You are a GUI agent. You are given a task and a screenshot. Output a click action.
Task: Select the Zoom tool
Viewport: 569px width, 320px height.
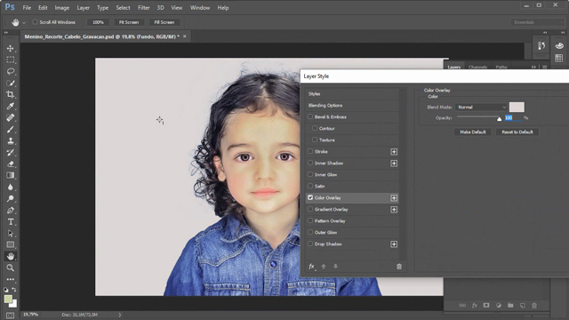(10, 268)
